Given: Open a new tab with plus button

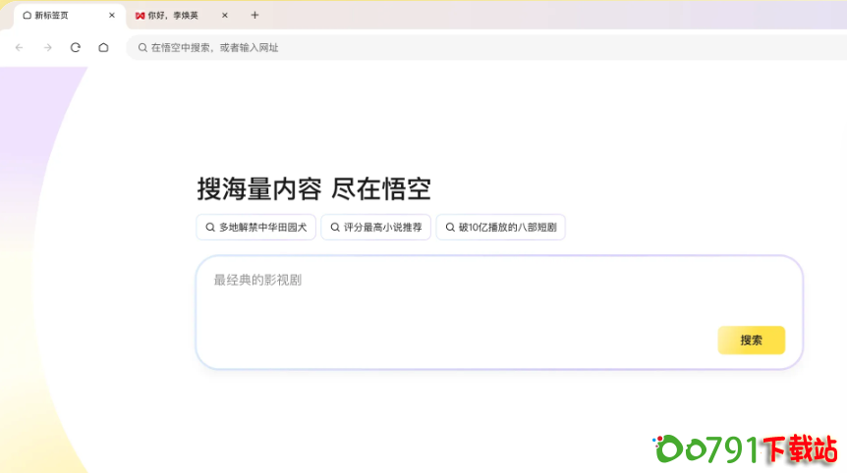Looking at the screenshot, I should coord(254,15).
